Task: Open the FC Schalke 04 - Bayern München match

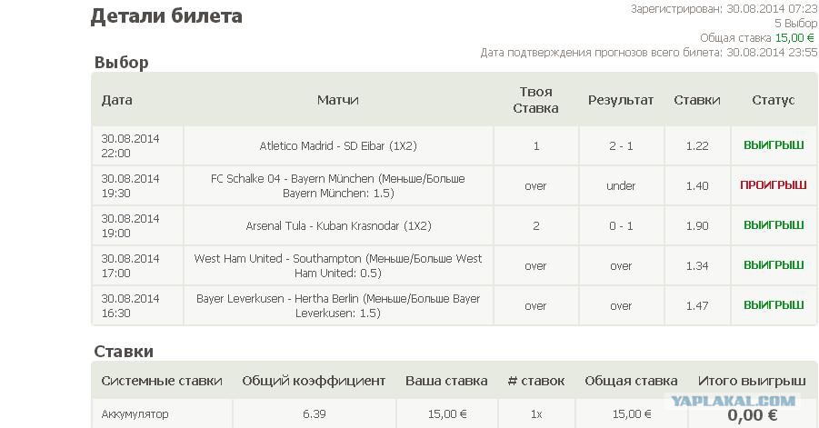Action: point(338,185)
